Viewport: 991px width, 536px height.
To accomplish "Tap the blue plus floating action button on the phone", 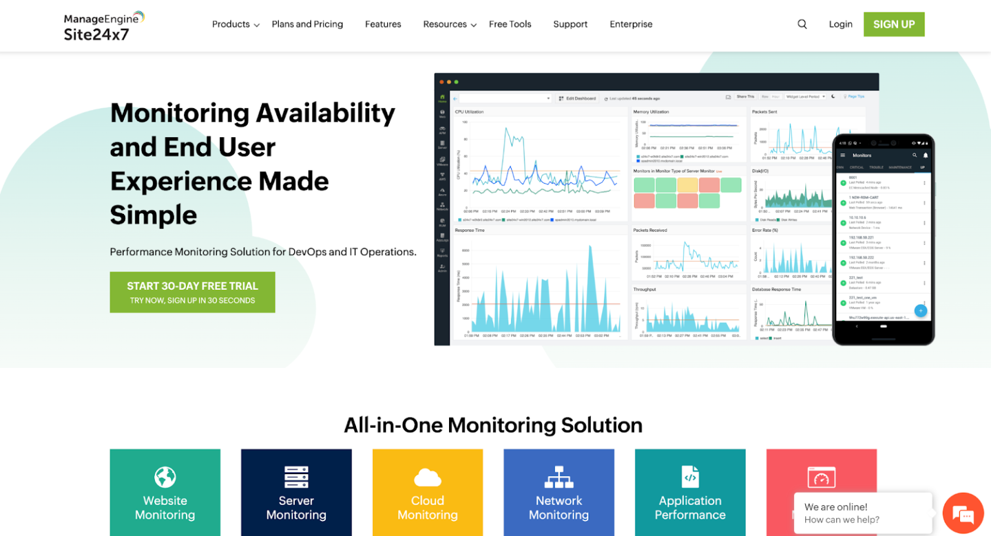I will point(921,311).
